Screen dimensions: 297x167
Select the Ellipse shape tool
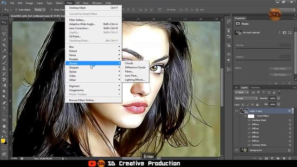pos(4,120)
